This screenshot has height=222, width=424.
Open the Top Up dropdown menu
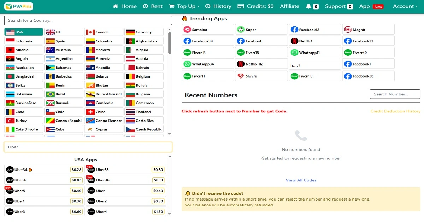click(184, 6)
